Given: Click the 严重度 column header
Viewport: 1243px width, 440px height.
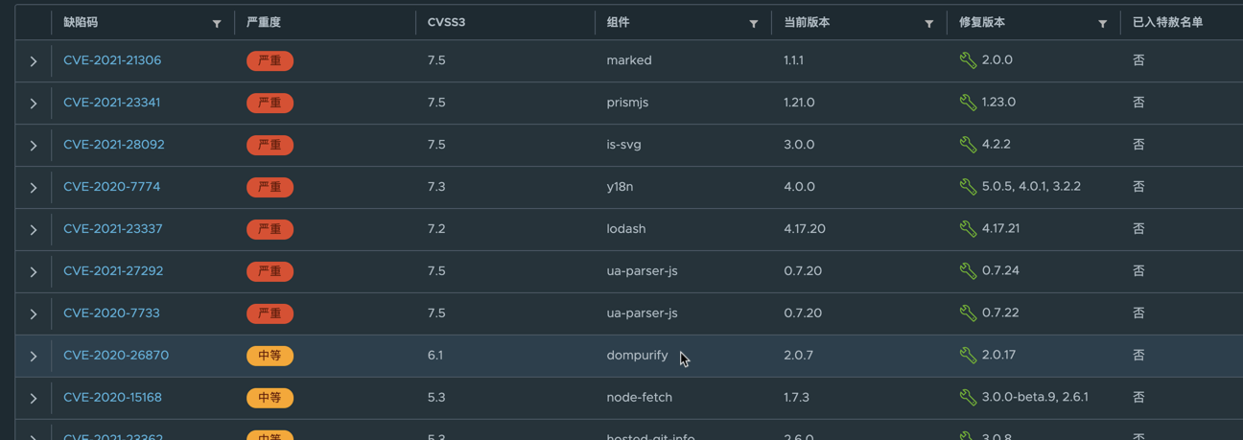Looking at the screenshot, I should [264, 22].
